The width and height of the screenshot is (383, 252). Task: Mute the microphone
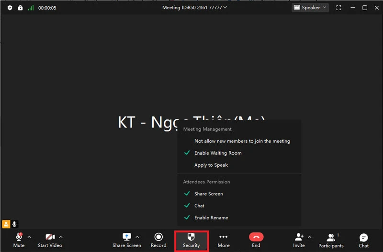pos(19,240)
